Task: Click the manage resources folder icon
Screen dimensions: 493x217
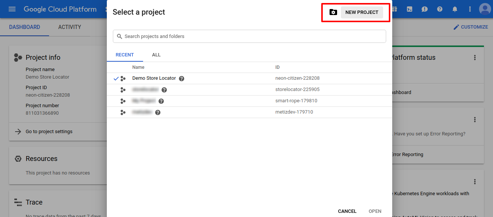Action: 333,12
